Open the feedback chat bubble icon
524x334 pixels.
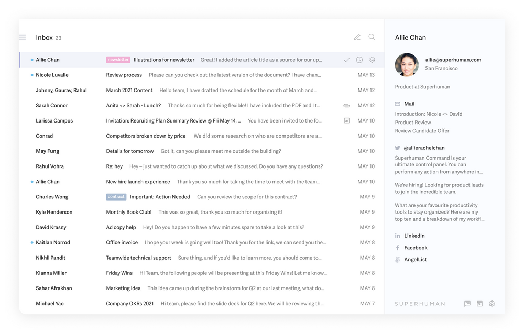click(x=467, y=303)
